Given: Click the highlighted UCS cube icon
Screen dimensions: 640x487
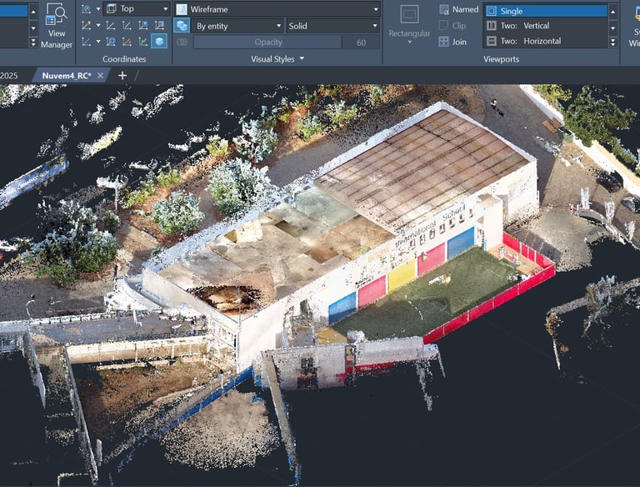Looking at the screenshot, I should coord(158,41).
